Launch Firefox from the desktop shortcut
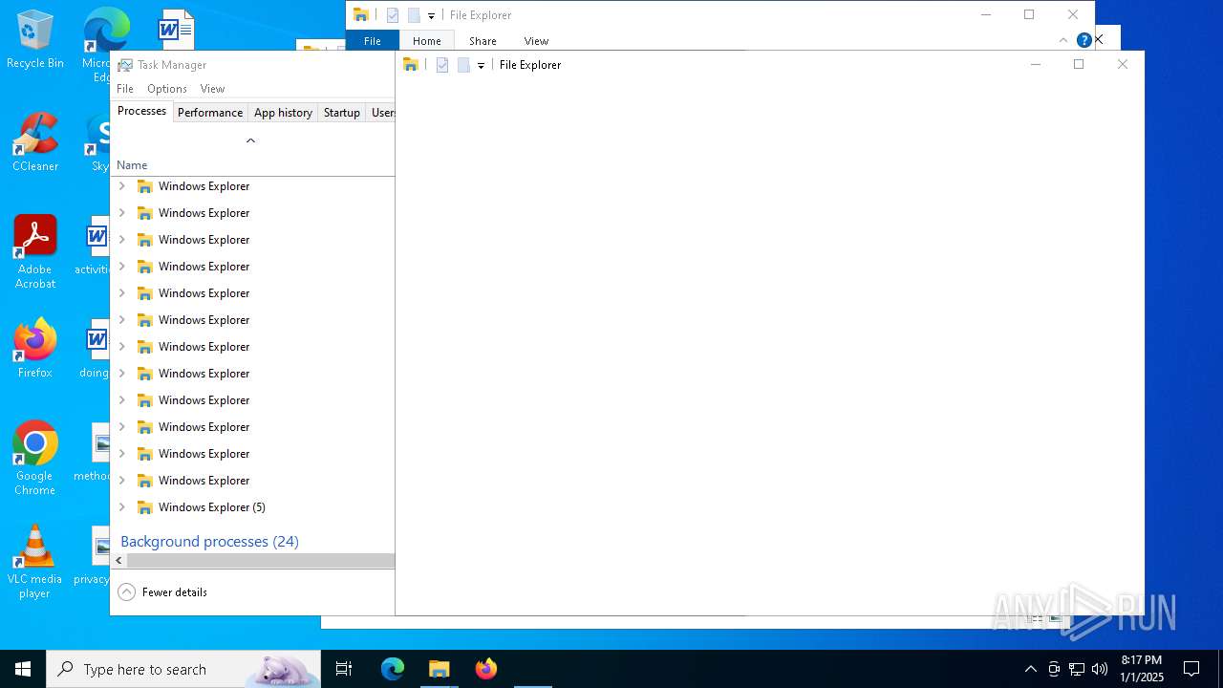1223x688 pixels. (x=35, y=349)
